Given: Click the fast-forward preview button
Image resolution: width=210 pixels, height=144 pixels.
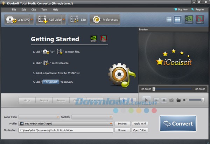Looking at the screenshot, I should click(x=156, y=100).
